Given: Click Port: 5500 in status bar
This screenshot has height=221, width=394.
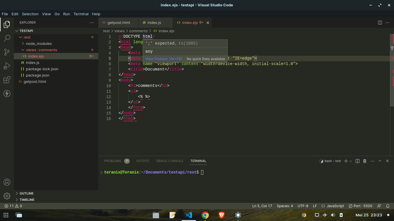Looking at the screenshot, I should coord(360,206).
